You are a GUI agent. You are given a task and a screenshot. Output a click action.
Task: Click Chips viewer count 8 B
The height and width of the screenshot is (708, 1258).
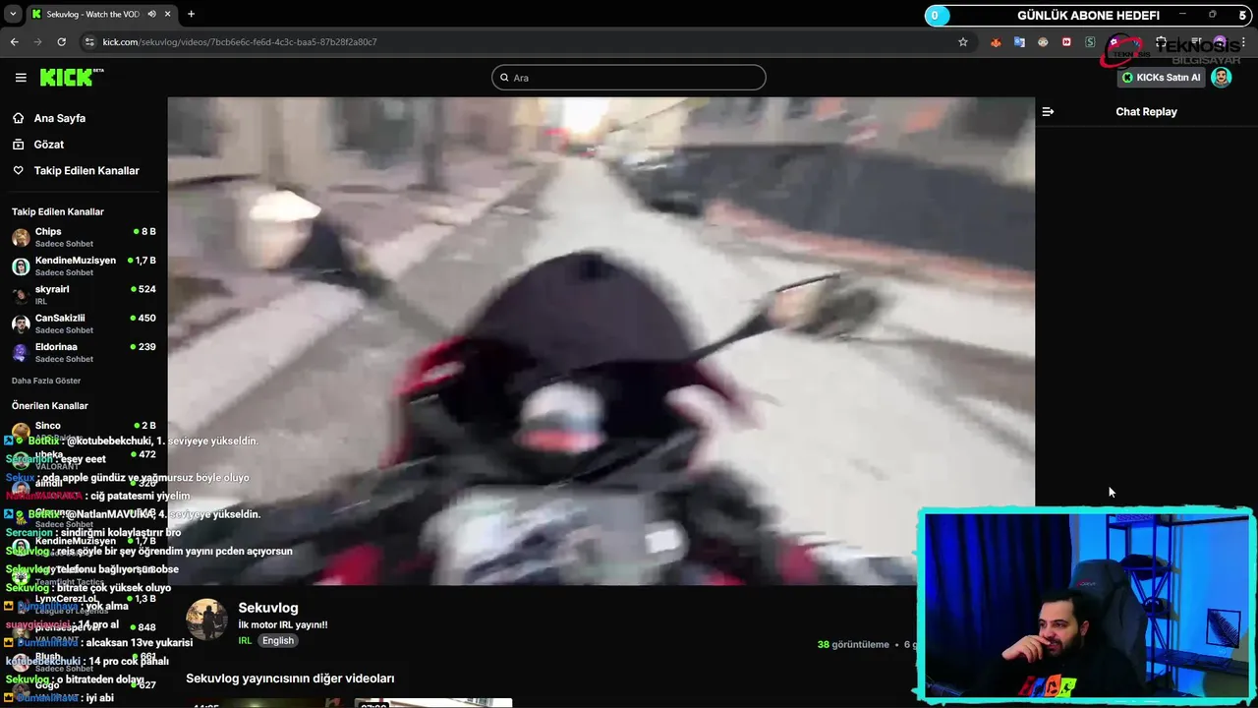(x=144, y=232)
